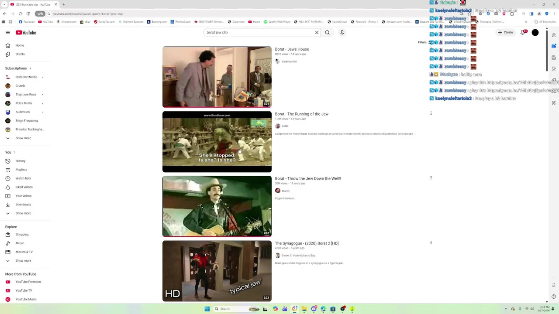Open the browser tab list dropdown

click(4, 4)
